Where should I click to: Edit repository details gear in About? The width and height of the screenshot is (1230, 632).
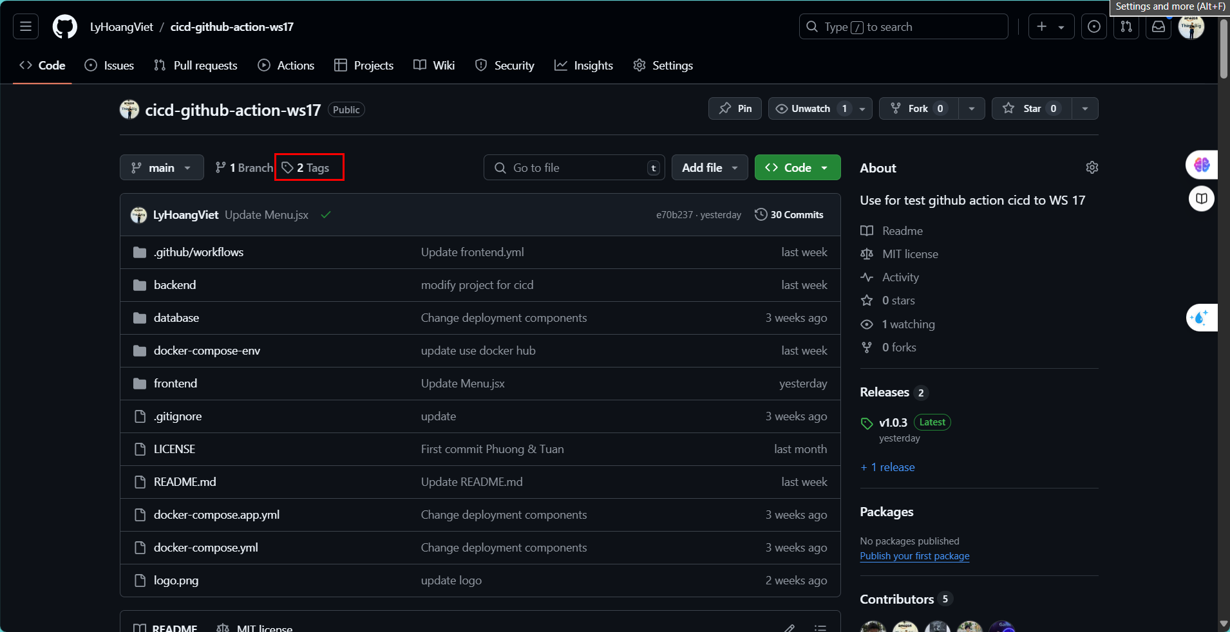(x=1092, y=167)
